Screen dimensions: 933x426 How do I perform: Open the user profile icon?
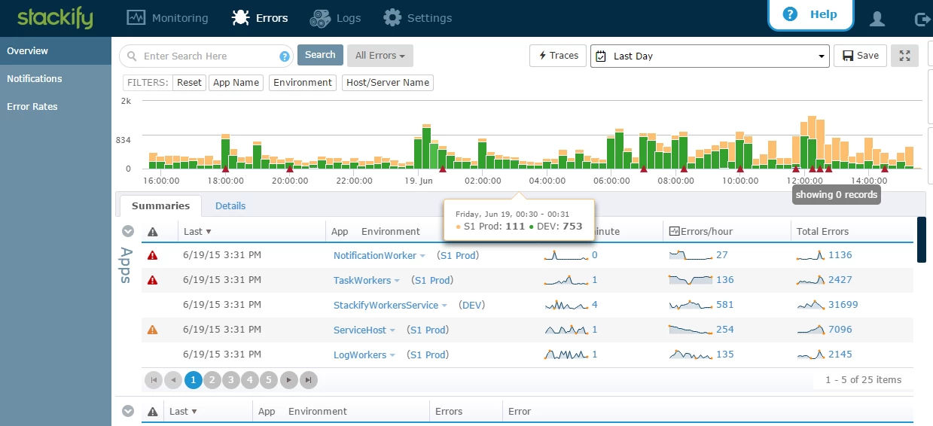[877, 19]
